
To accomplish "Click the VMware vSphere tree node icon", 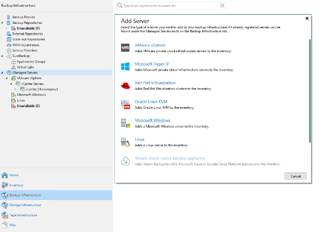I will (13, 78).
